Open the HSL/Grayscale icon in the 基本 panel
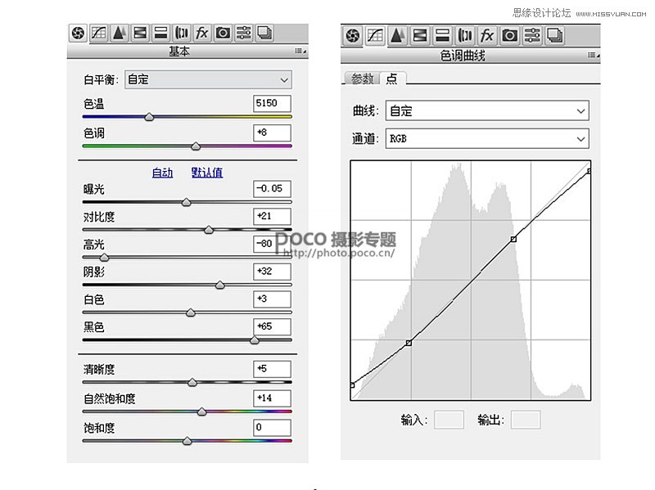This screenshot has height=490, width=655. click(x=140, y=33)
